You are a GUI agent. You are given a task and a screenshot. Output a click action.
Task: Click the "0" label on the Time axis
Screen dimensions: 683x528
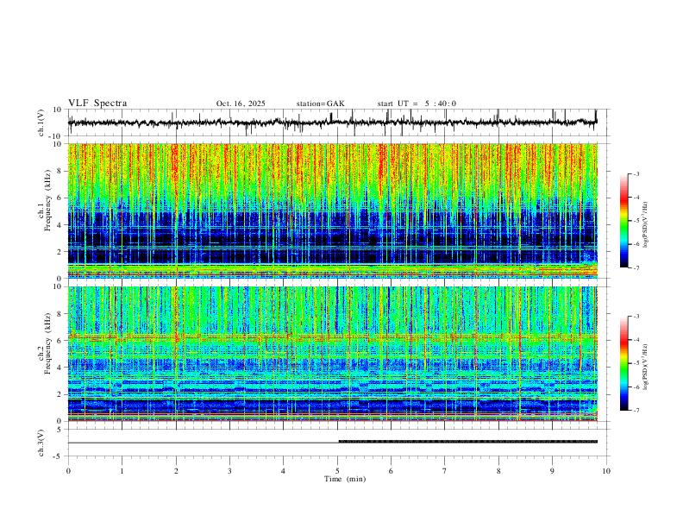pos(68,471)
